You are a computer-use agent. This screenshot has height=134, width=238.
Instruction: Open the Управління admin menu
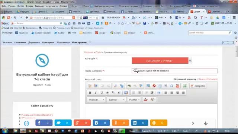20,42
